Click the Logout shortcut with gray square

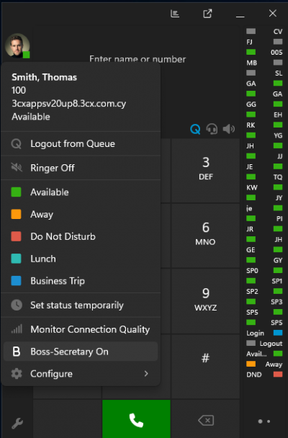(x=264, y=344)
